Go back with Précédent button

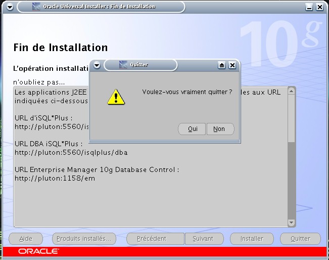click(x=155, y=239)
